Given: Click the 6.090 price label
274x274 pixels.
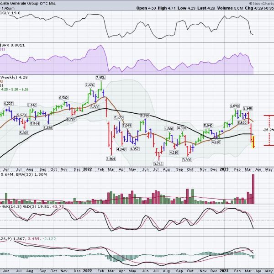Looking at the screenshot, I should [235, 106].
